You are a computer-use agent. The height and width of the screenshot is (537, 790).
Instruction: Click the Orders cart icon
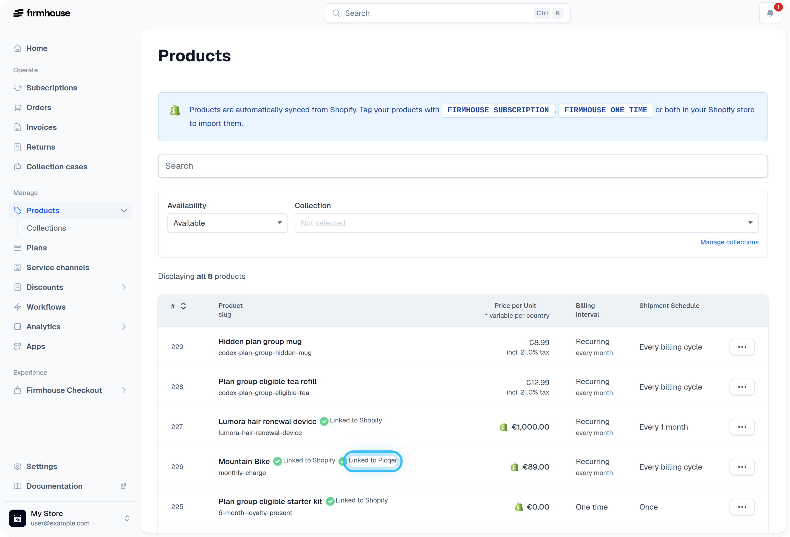18,107
